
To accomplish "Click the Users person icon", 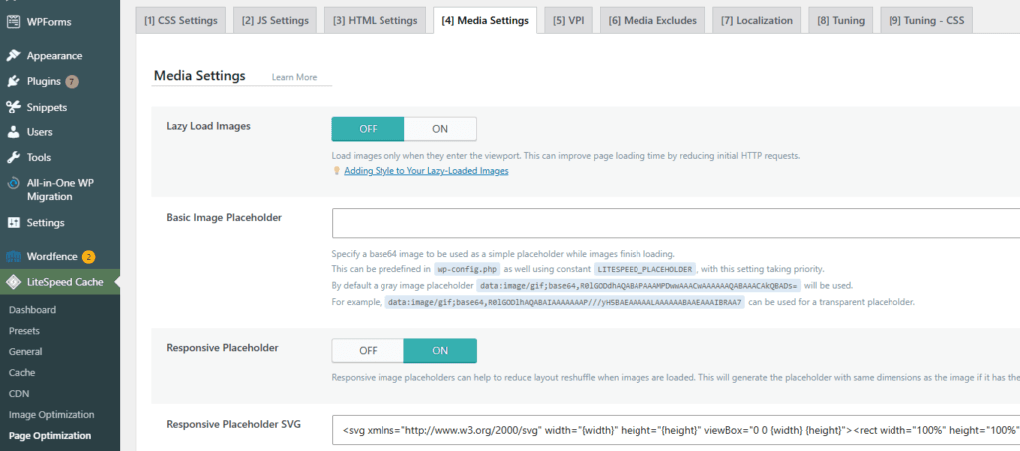I will click(13, 132).
